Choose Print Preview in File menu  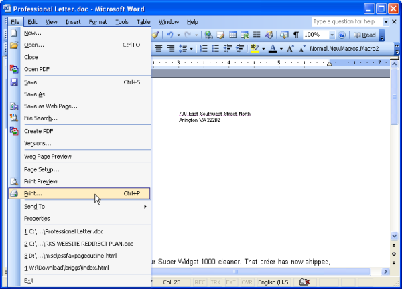[79, 181]
